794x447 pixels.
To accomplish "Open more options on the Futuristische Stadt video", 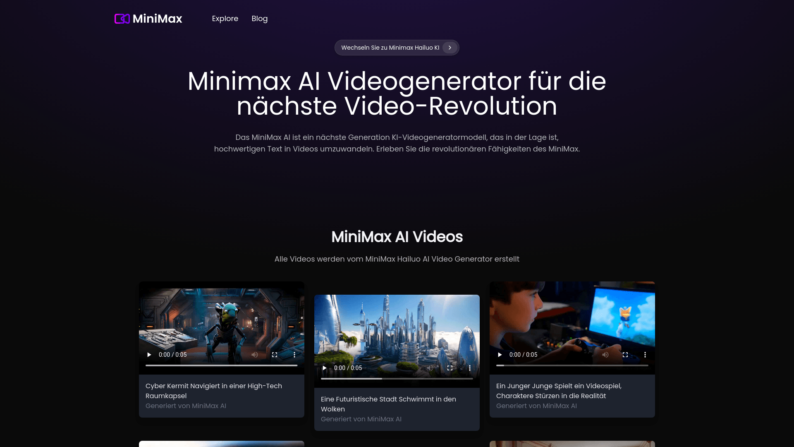I will (x=470, y=368).
